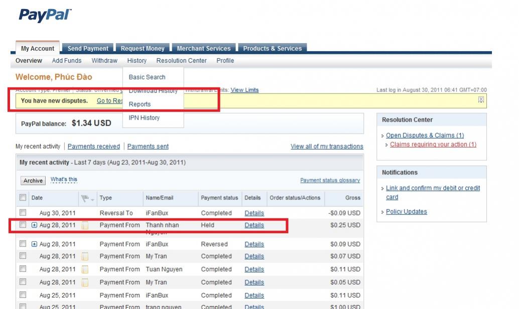This screenshot has height=309, width=519.
Task: Click the Archive button
Action: coord(33,180)
